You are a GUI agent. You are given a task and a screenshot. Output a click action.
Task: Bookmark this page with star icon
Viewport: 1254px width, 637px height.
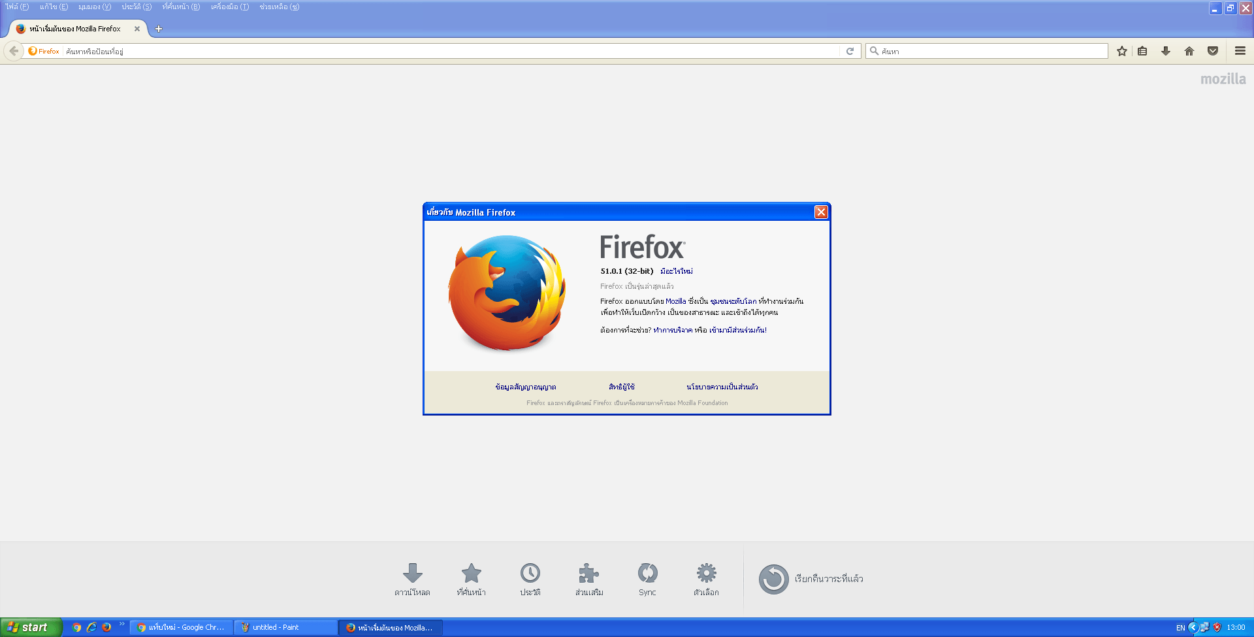point(1122,51)
